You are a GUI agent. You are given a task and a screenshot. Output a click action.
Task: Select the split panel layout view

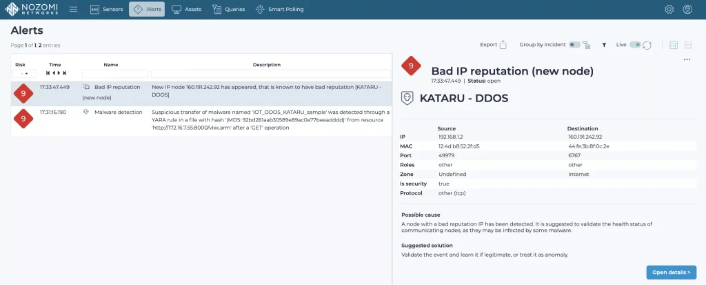click(x=674, y=45)
